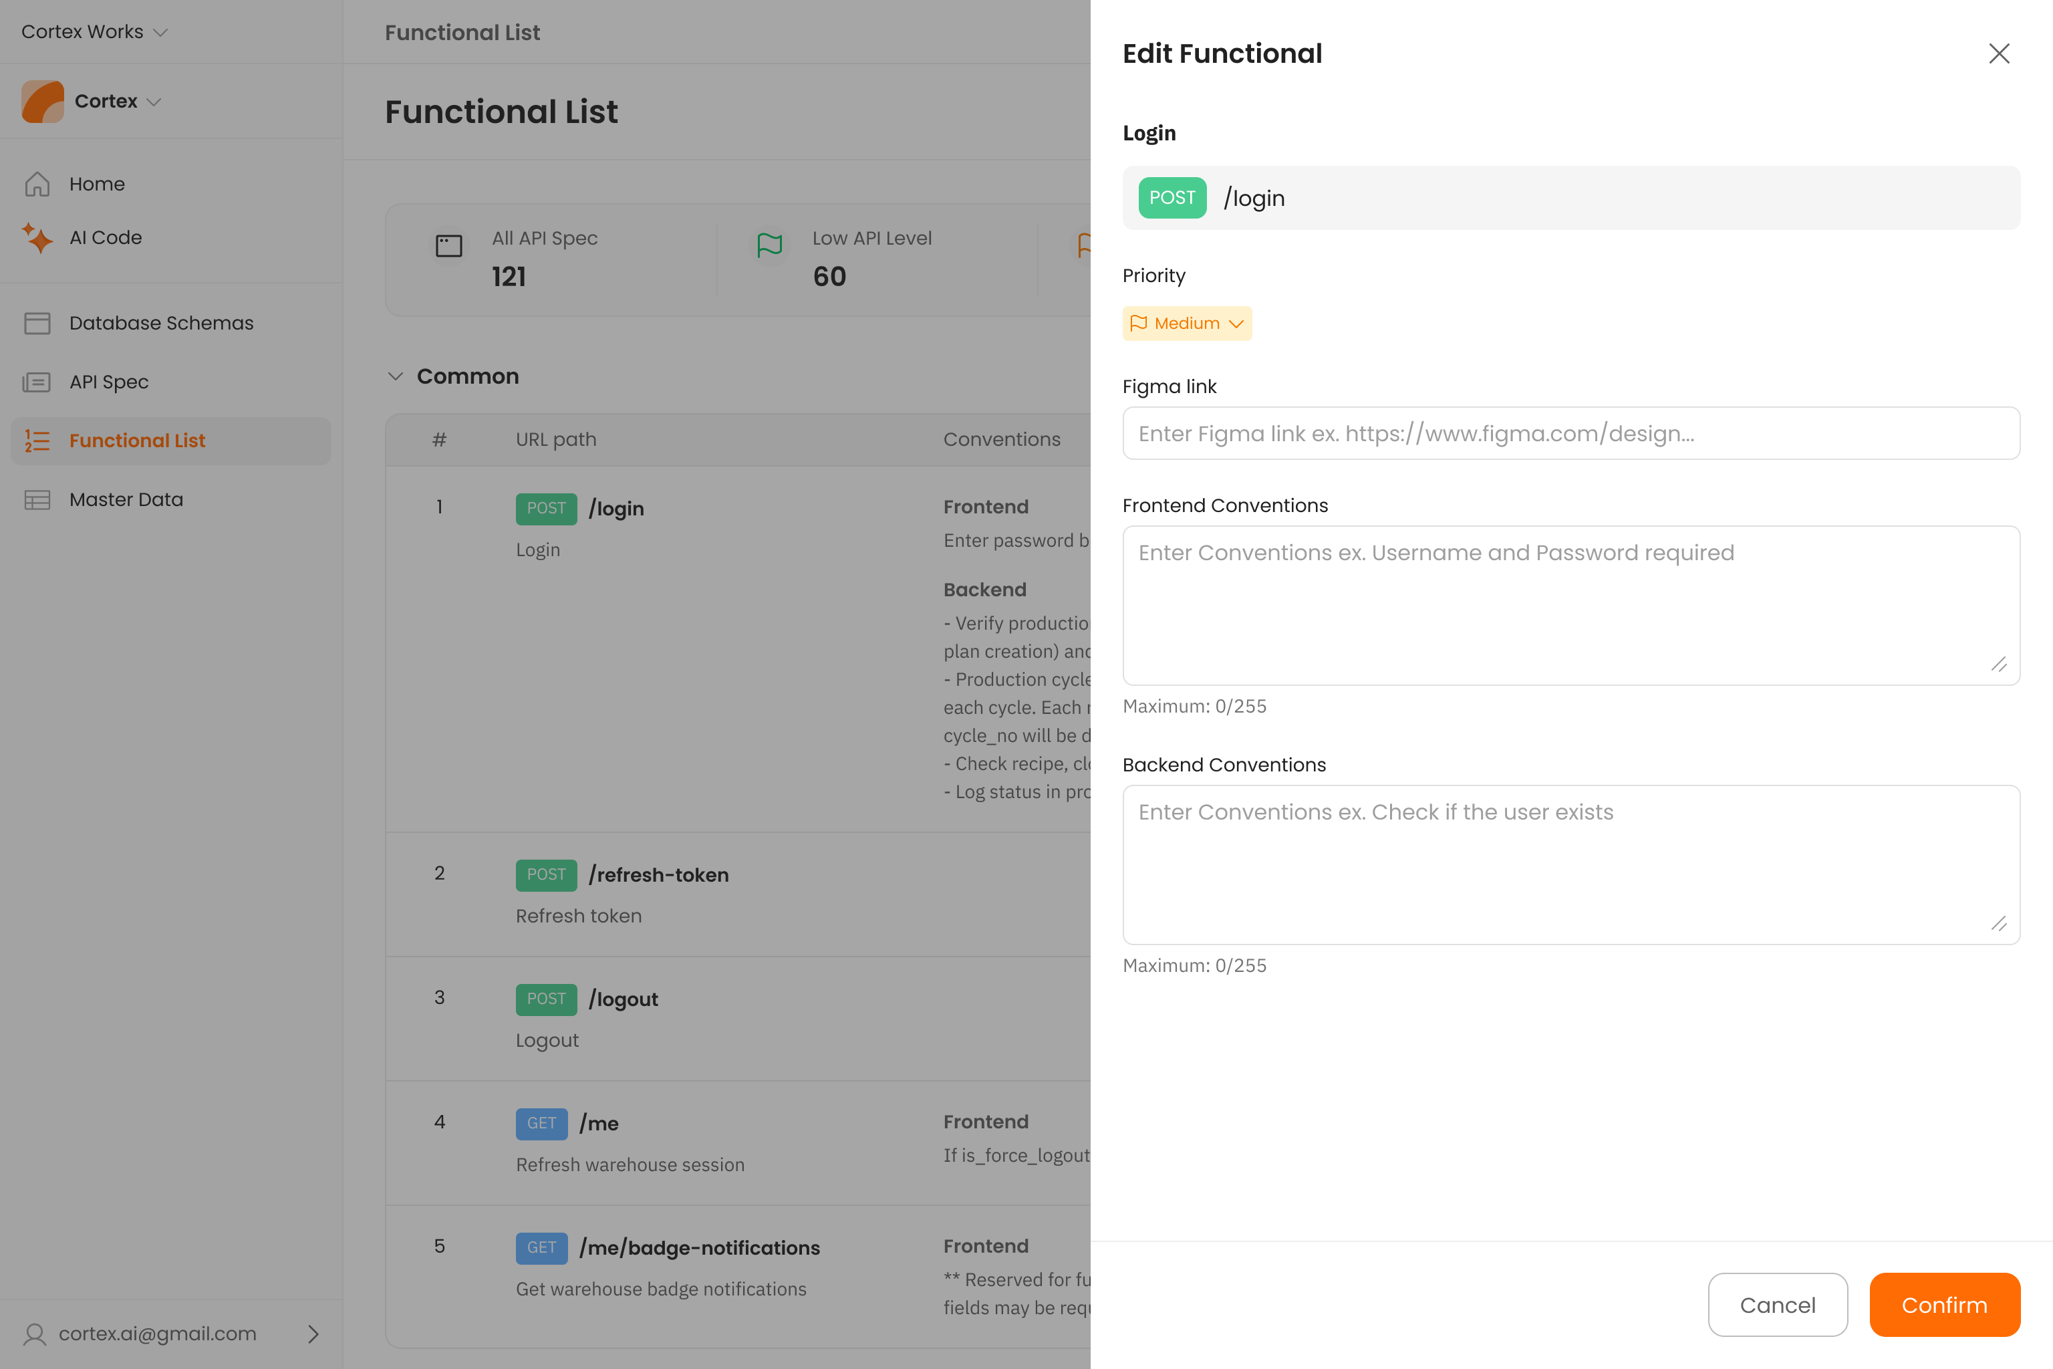Focus the Frontend Conventions text area
This screenshot has width=2053, height=1369.
click(x=1570, y=604)
